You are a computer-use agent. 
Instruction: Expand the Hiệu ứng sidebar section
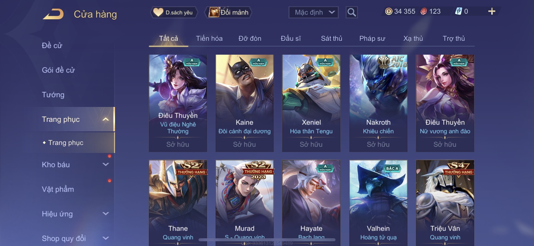[x=105, y=214]
